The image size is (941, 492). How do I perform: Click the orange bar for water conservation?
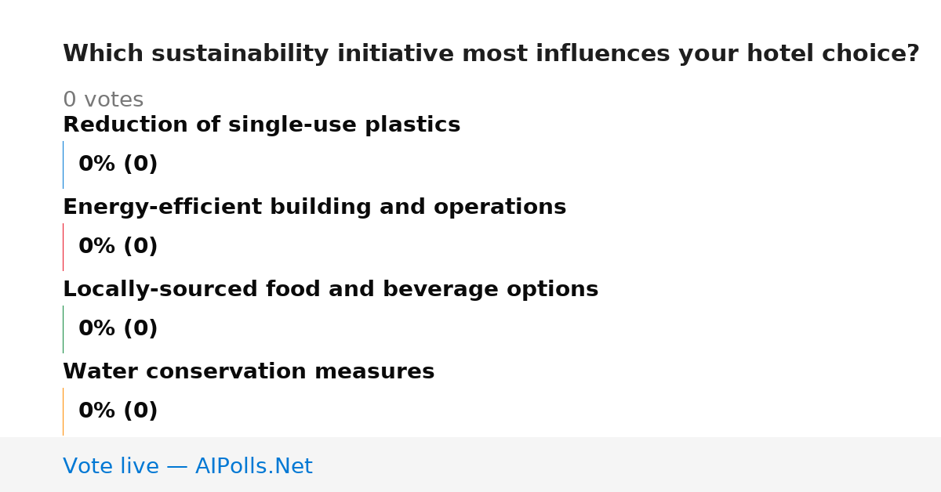coord(63,411)
